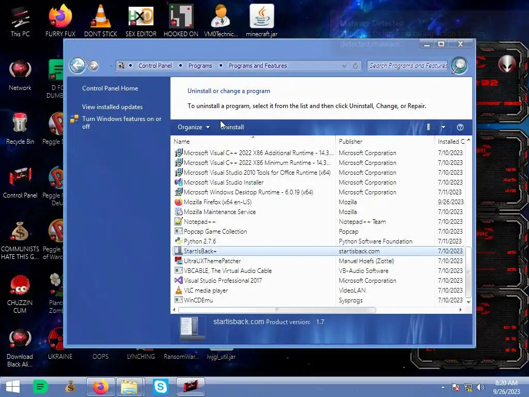529x397 pixels.
Task: Select Mozilla Maintenance Service entry
Action: [x=318, y=211]
